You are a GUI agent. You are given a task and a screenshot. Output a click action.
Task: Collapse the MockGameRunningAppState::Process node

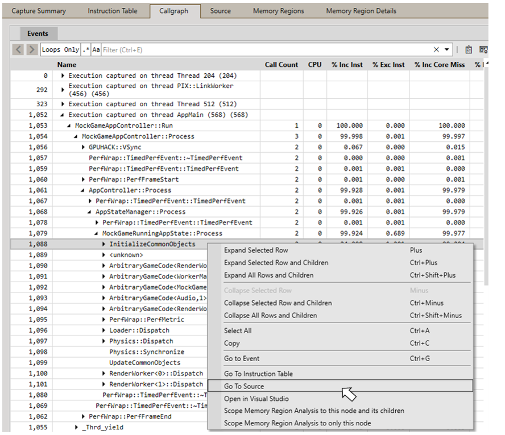[96, 233]
